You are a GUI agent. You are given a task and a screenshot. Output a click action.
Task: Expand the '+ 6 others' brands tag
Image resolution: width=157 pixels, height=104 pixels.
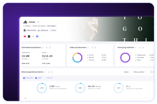pyautogui.click(x=53, y=30)
